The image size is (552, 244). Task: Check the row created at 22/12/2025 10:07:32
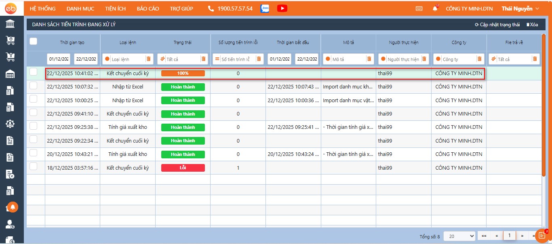34,86
